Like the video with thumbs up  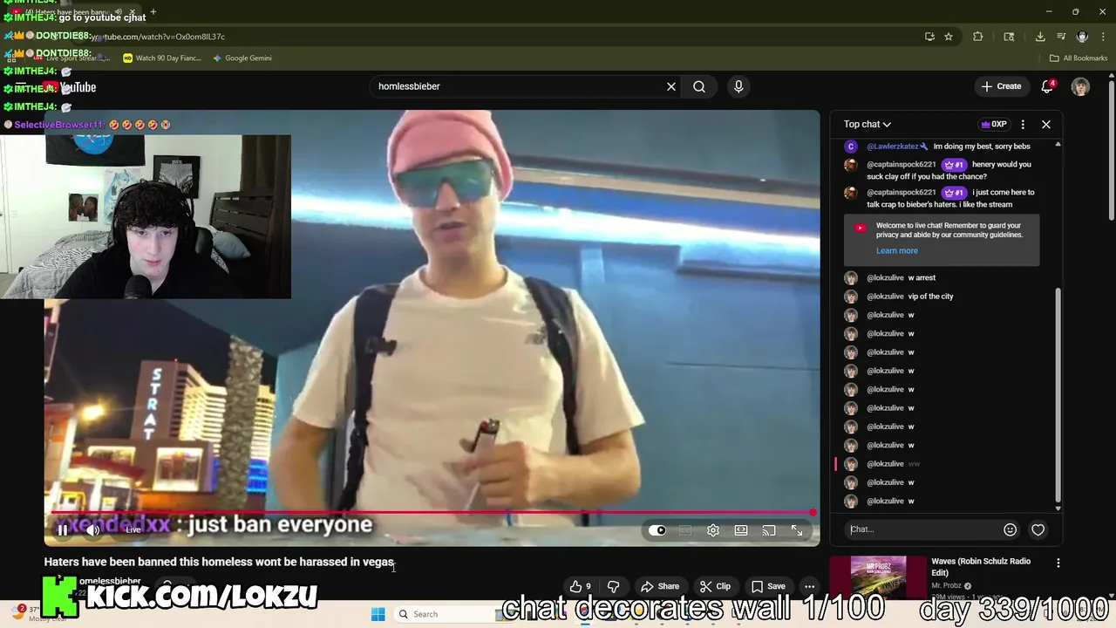tap(581, 586)
